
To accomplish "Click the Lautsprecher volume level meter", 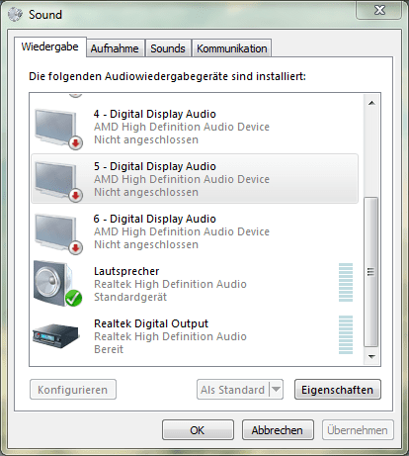I will (x=346, y=283).
